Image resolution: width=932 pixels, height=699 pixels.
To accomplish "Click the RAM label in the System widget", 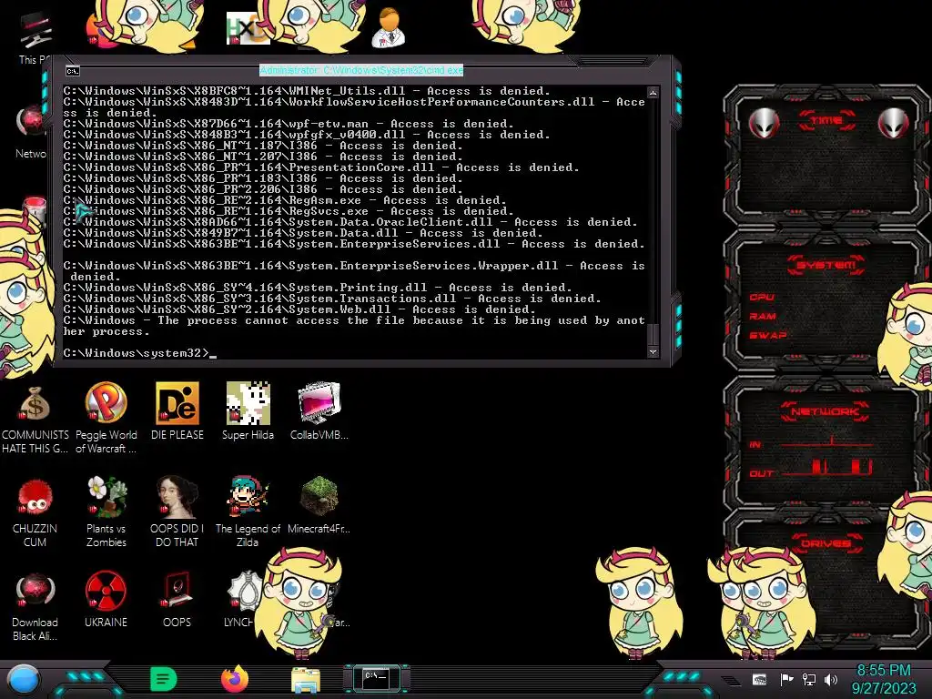I will pos(763,316).
